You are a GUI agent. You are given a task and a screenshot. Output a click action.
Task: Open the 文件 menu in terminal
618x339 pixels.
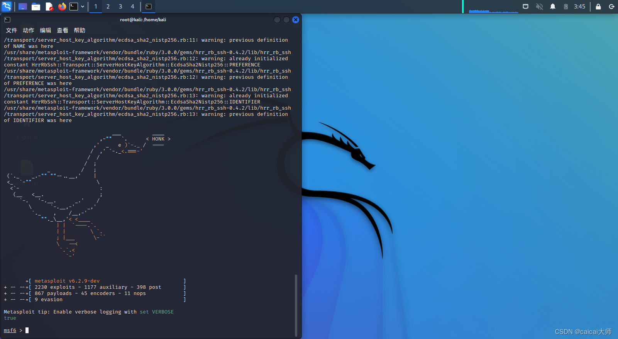click(x=12, y=30)
